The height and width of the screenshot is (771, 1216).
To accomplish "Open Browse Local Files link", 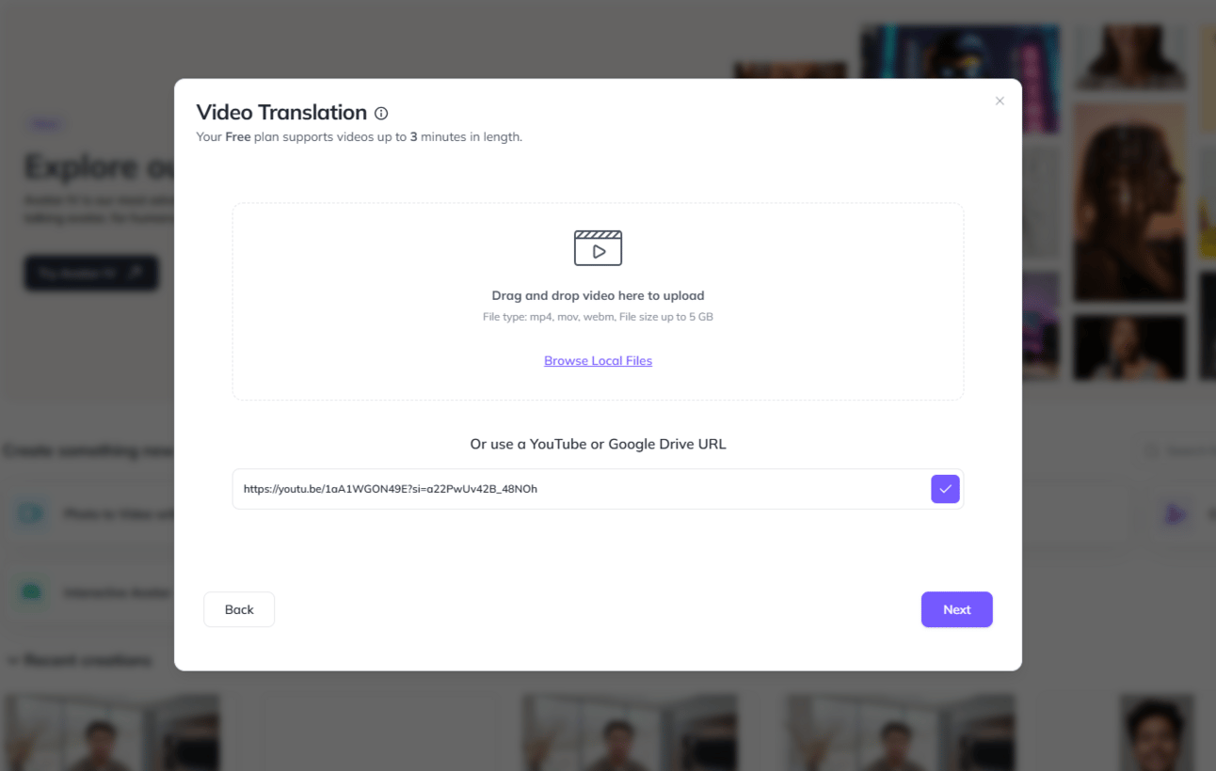I will pos(598,361).
